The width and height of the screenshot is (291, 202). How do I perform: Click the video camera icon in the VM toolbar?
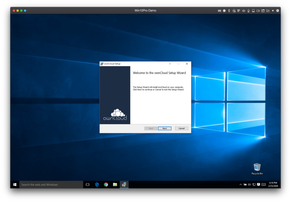258,11
